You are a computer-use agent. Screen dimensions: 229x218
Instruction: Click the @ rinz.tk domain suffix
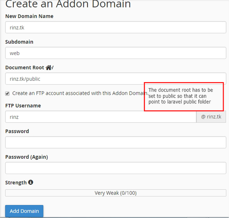211,117
